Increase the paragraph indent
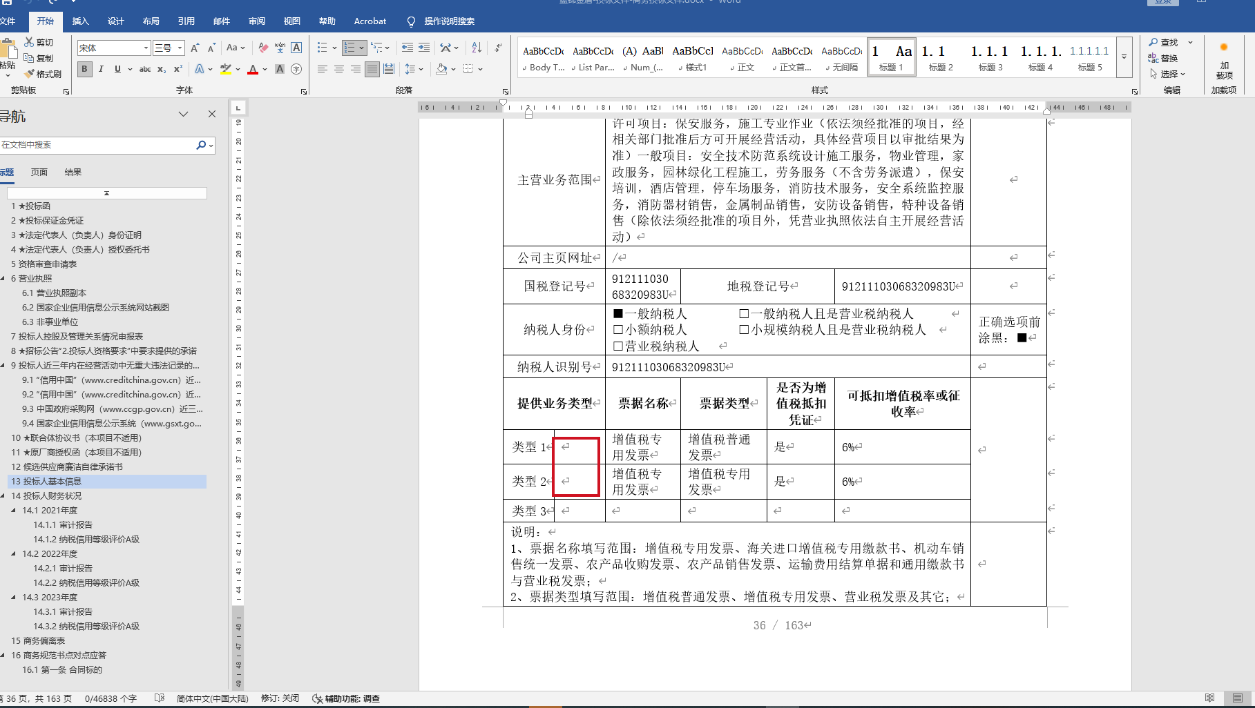 [x=424, y=48]
